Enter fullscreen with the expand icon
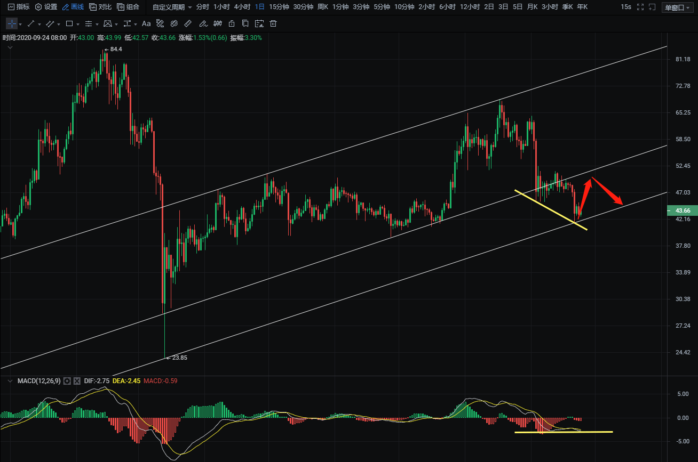 pos(640,7)
